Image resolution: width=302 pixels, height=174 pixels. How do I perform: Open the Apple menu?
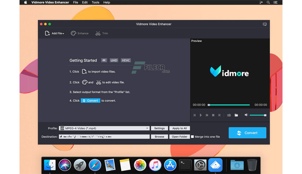[26, 2]
